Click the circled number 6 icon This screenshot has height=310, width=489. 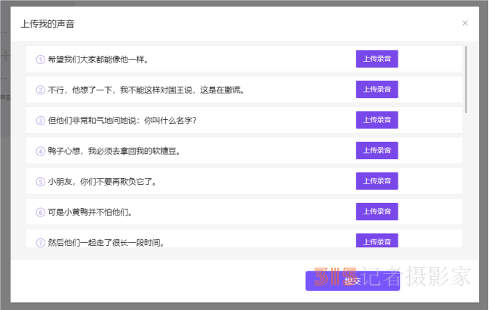tap(41, 212)
